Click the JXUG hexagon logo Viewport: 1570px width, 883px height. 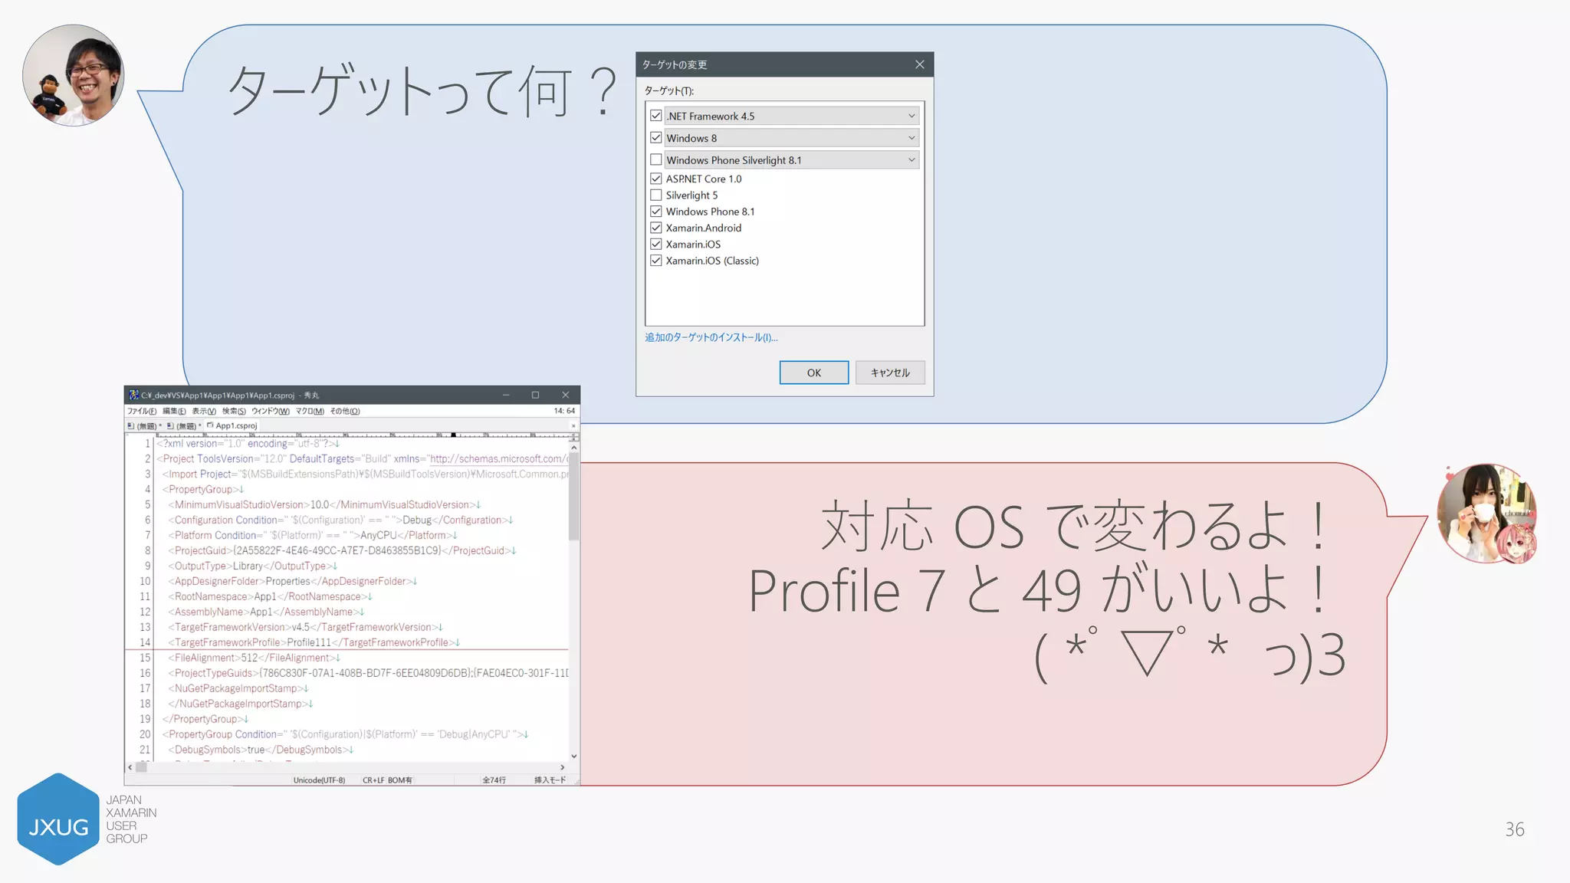pos(58,819)
